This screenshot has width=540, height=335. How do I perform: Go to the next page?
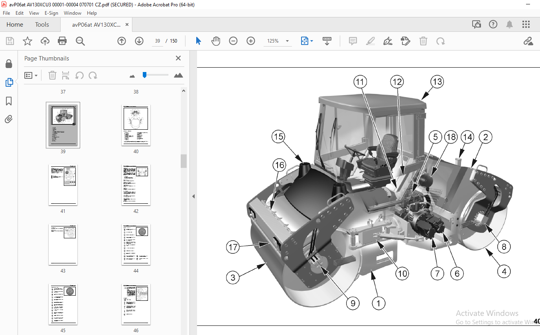(139, 41)
